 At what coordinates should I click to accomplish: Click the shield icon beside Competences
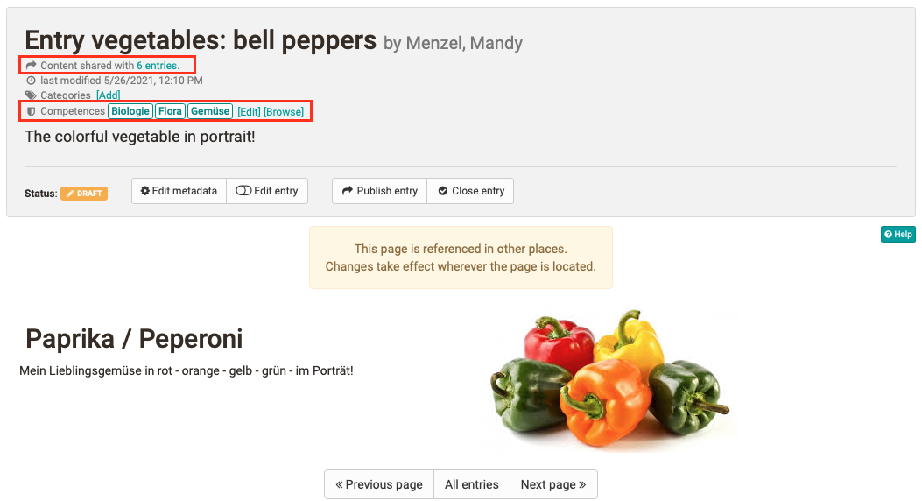click(x=32, y=112)
